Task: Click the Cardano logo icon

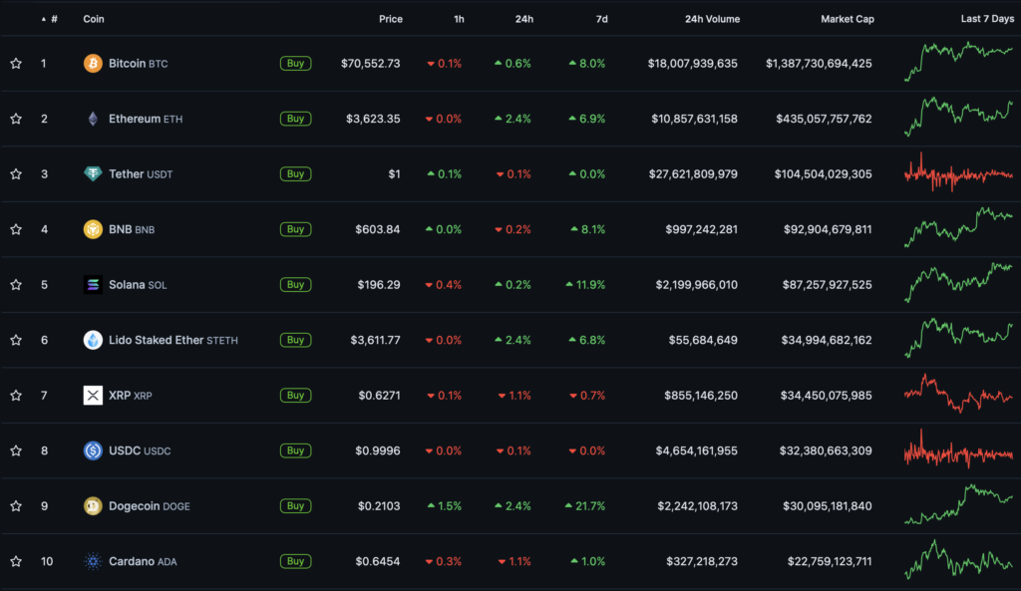Action: click(x=93, y=561)
